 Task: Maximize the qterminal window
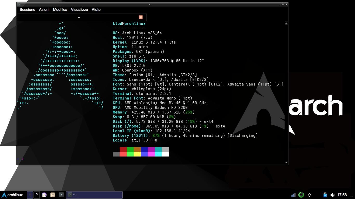coord(283,4)
